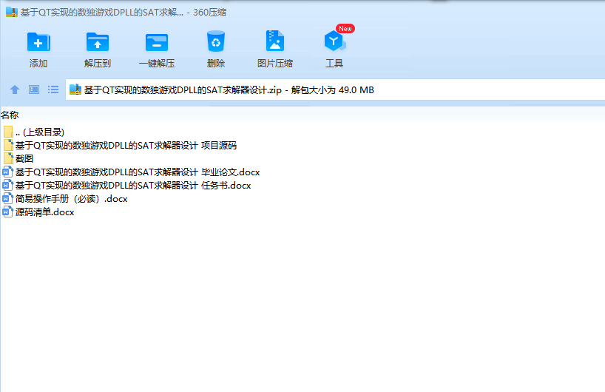Select file name ending 任务书.docx
The width and height of the screenshot is (605, 392).
pyautogui.click(x=133, y=186)
